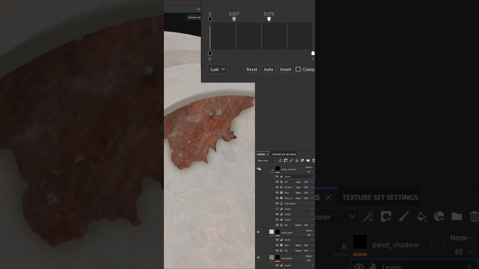The height and width of the screenshot is (269, 479).
Task: Toggle visibility of the 3D Per... effect
Action: 277,187
